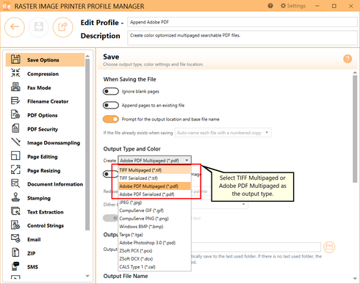Choose JPEG (*.jpg) option
The height and width of the screenshot is (284, 360).
pyautogui.click(x=154, y=203)
